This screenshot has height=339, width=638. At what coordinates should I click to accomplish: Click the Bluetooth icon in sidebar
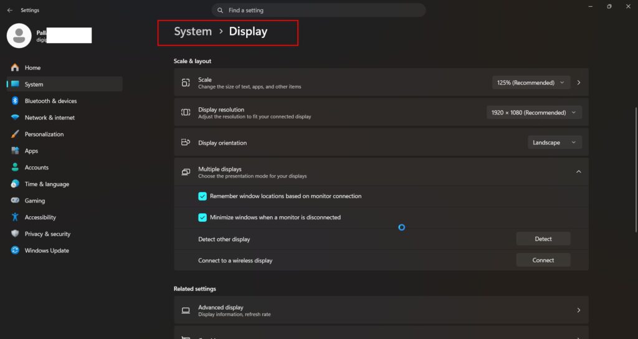[15, 100]
